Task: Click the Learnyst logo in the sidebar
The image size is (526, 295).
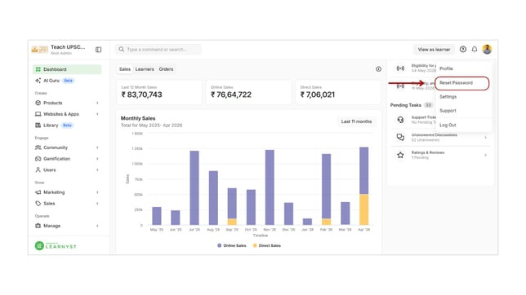Action: (56, 246)
